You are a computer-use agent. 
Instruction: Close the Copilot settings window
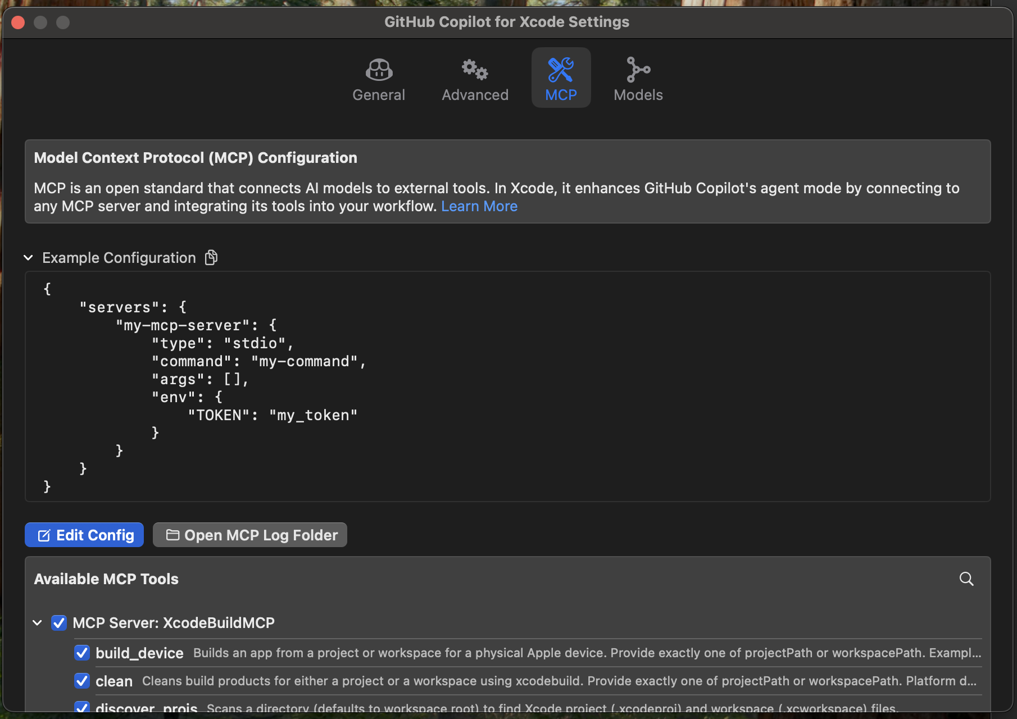(x=18, y=22)
